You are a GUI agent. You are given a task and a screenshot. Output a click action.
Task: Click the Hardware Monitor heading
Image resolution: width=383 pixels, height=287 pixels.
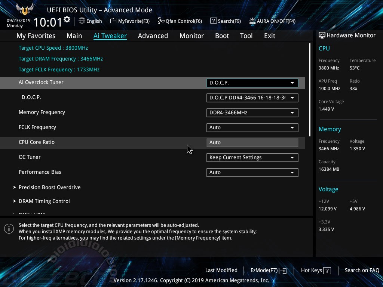(351, 36)
